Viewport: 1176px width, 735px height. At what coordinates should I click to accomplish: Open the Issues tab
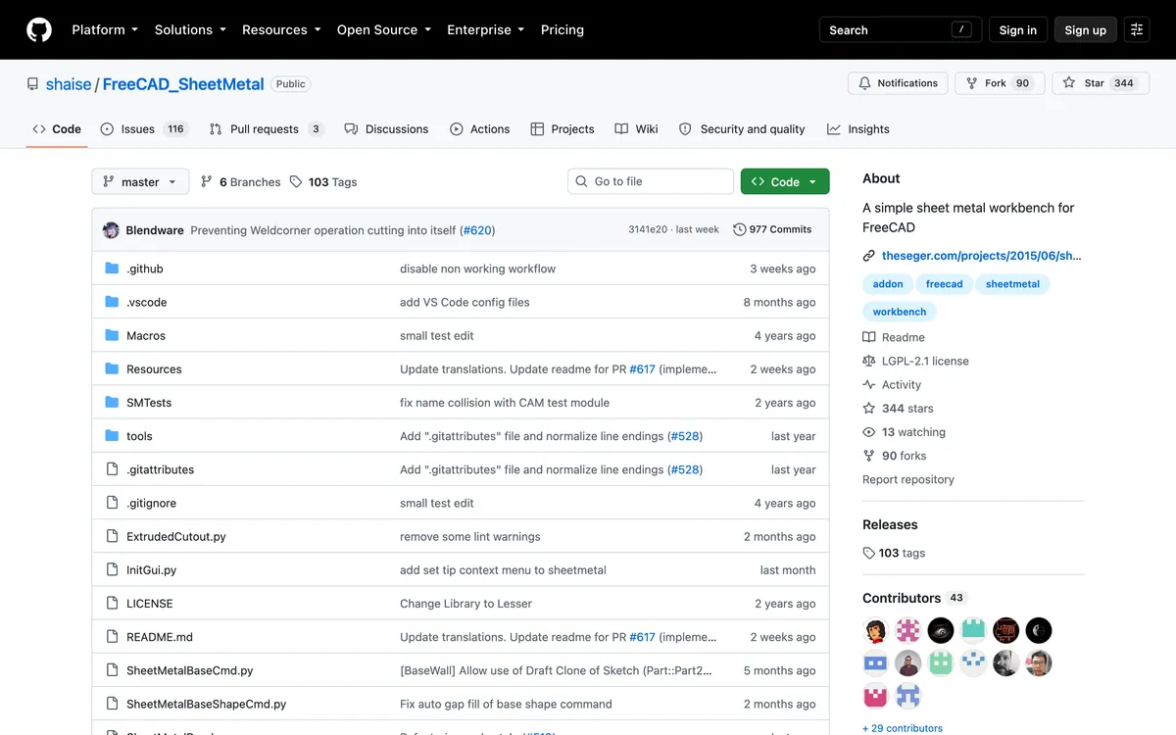point(143,128)
